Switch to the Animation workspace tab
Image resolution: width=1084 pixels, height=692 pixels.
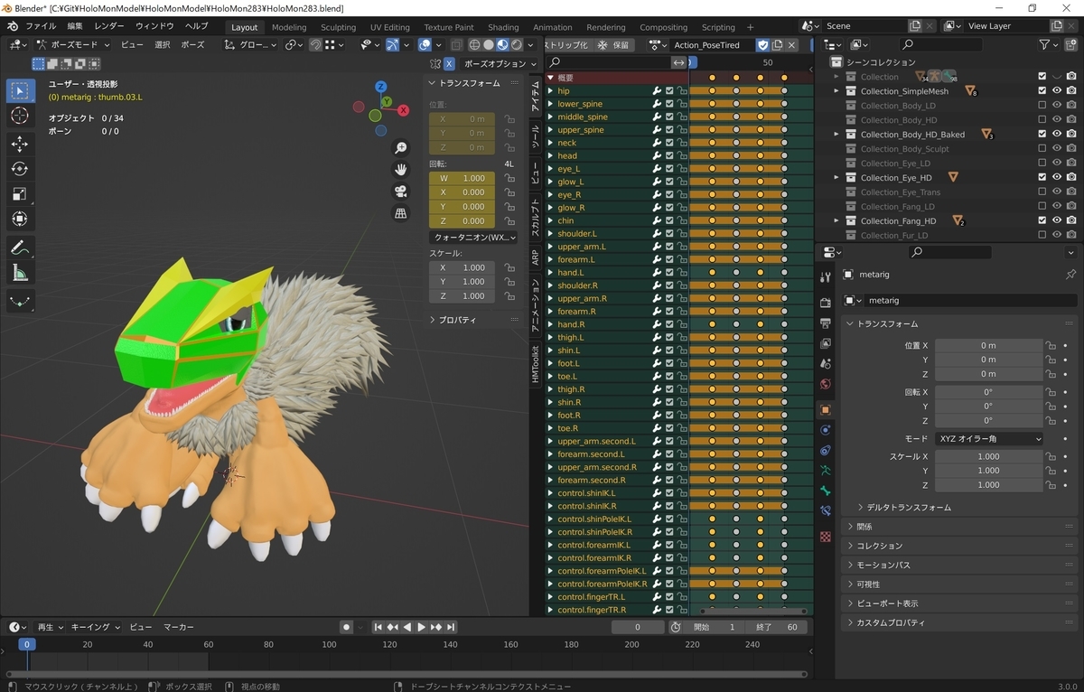click(553, 27)
